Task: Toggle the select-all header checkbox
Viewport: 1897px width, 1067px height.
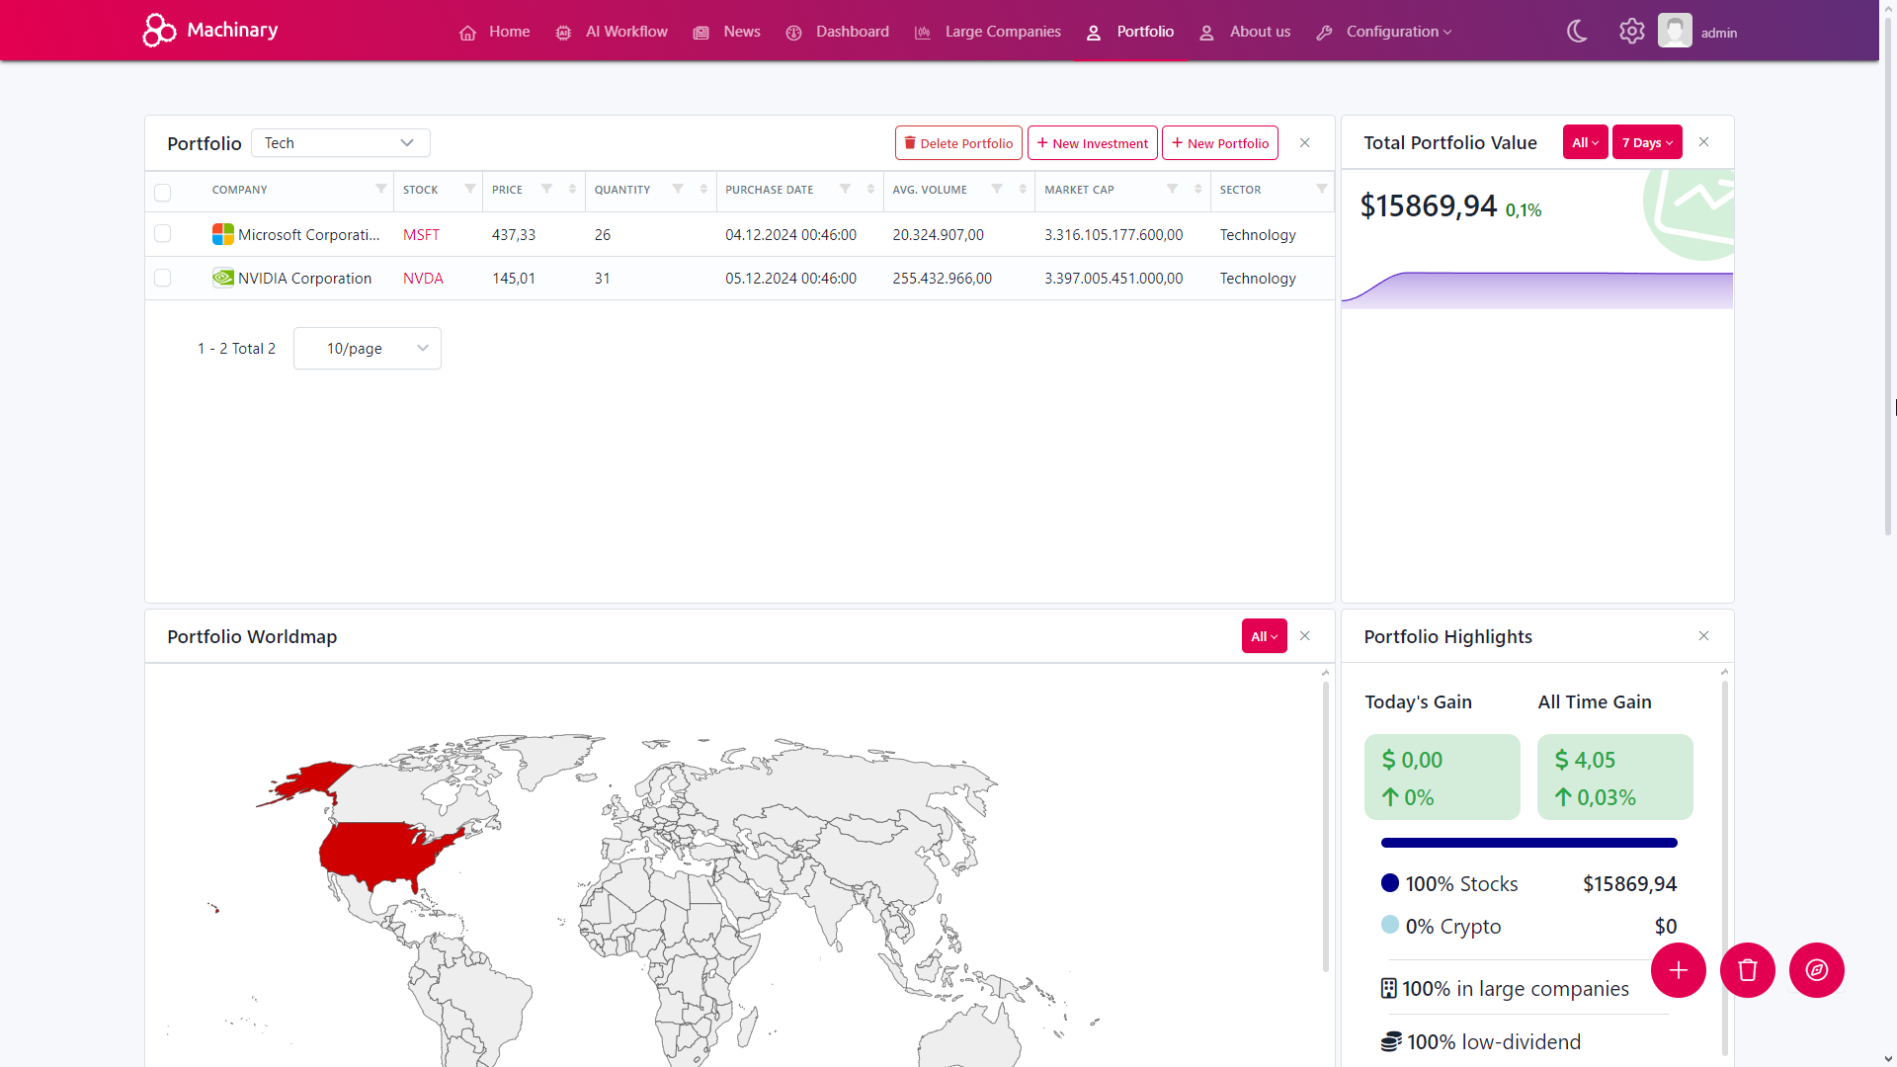Action: tap(163, 192)
